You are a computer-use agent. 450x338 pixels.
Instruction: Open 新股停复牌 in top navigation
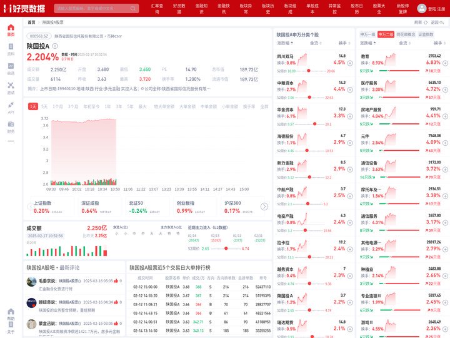(x=403, y=9)
